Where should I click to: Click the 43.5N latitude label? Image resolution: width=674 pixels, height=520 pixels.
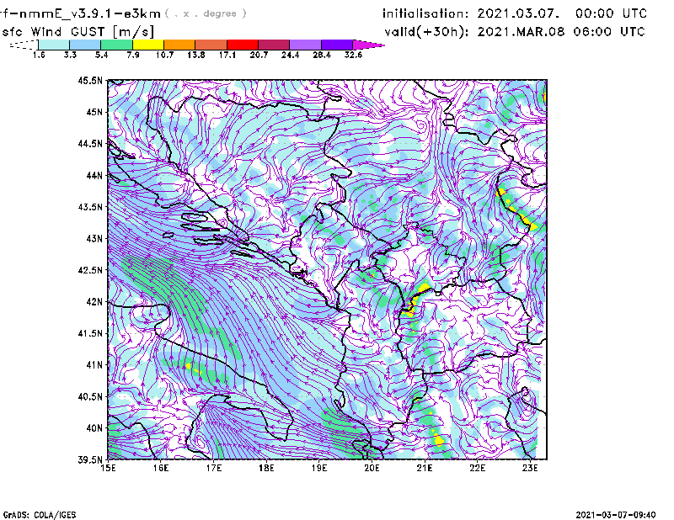pyautogui.click(x=90, y=207)
